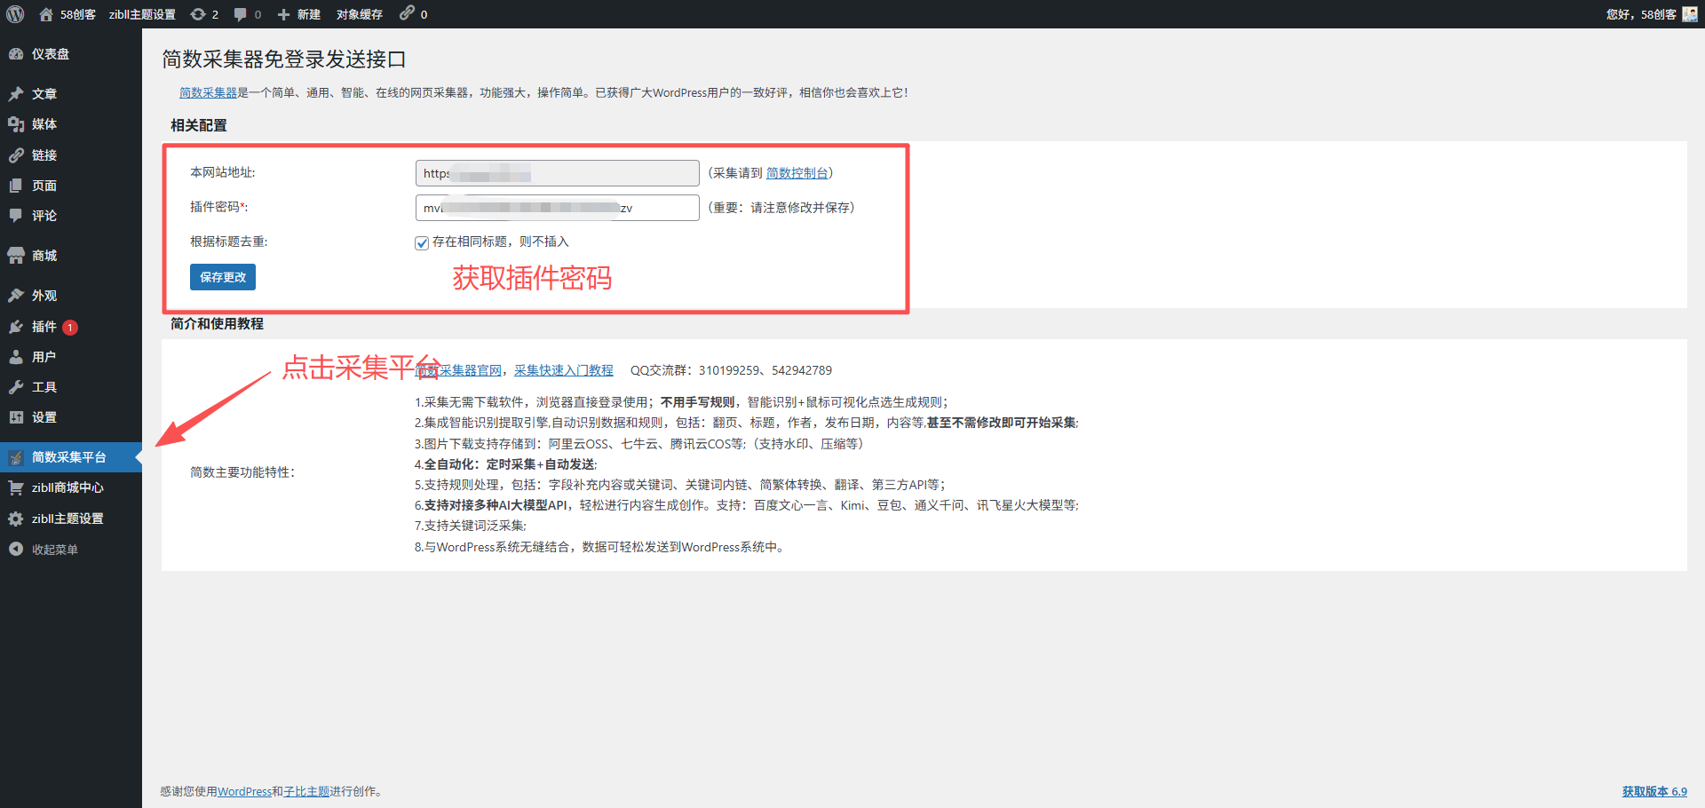Click 获取版本 6.9 at bottom right
Screen dimensions: 1705x808
[x=1653, y=791]
